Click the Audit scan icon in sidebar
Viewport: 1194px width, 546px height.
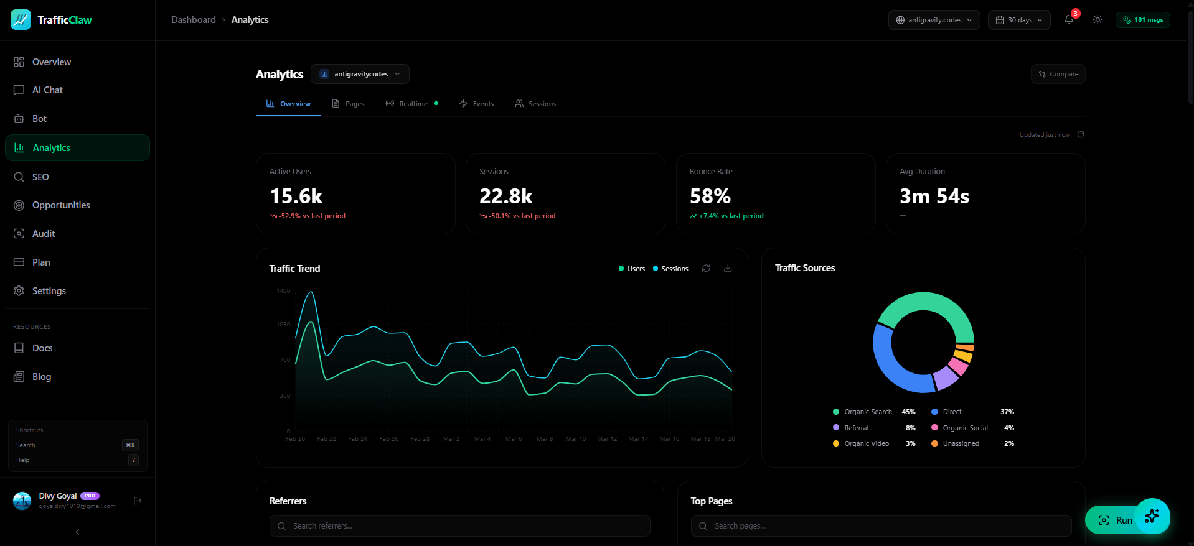19,234
